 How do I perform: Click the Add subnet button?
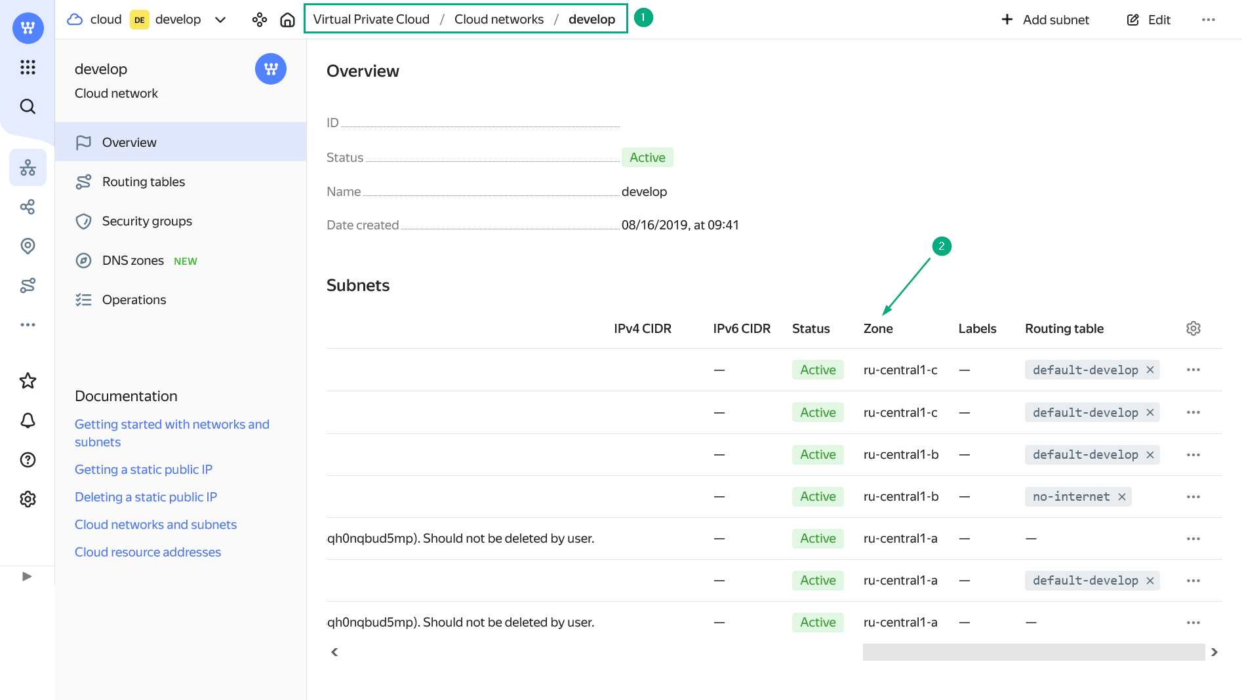1045,20
